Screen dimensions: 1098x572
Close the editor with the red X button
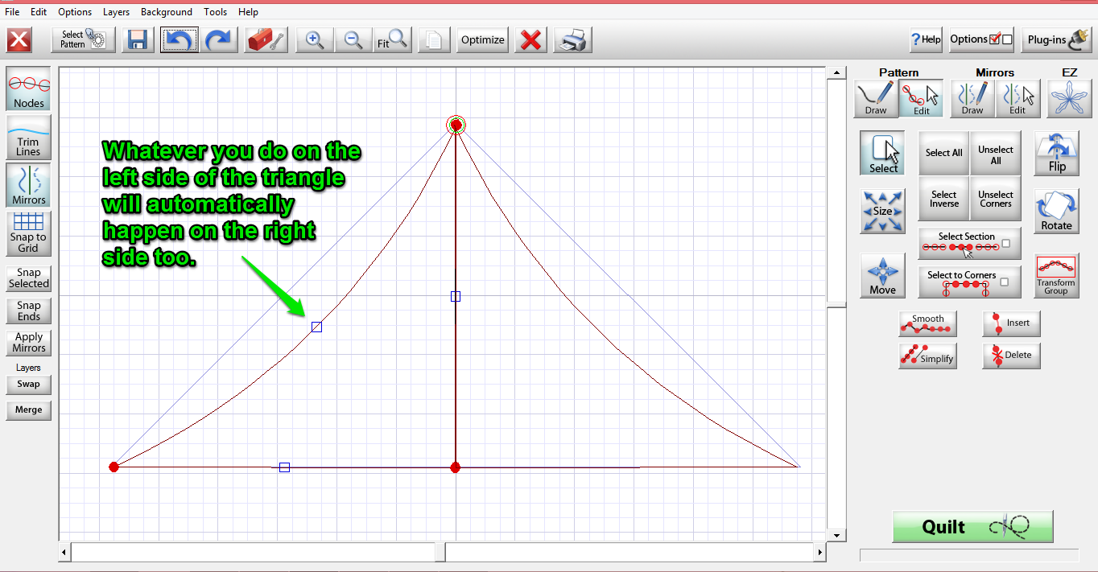pyautogui.click(x=19, y=39)
